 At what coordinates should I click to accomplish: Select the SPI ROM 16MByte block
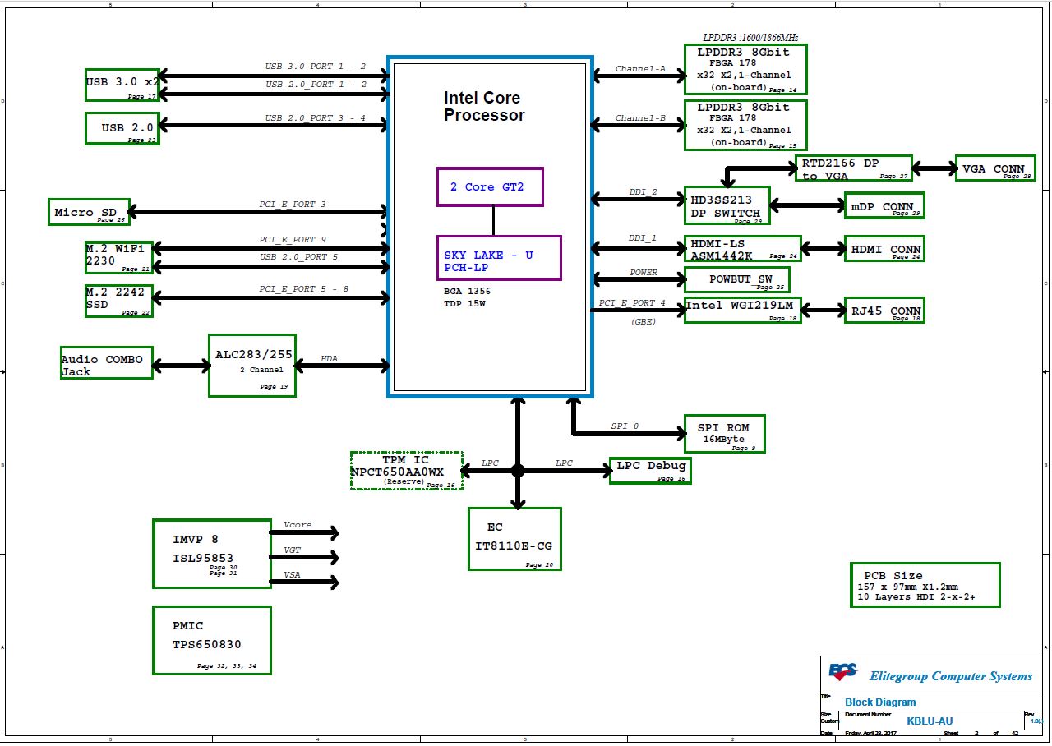point(725,434)
